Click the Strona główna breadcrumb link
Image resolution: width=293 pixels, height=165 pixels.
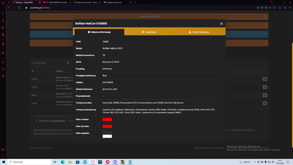click(x=37, y=148)
